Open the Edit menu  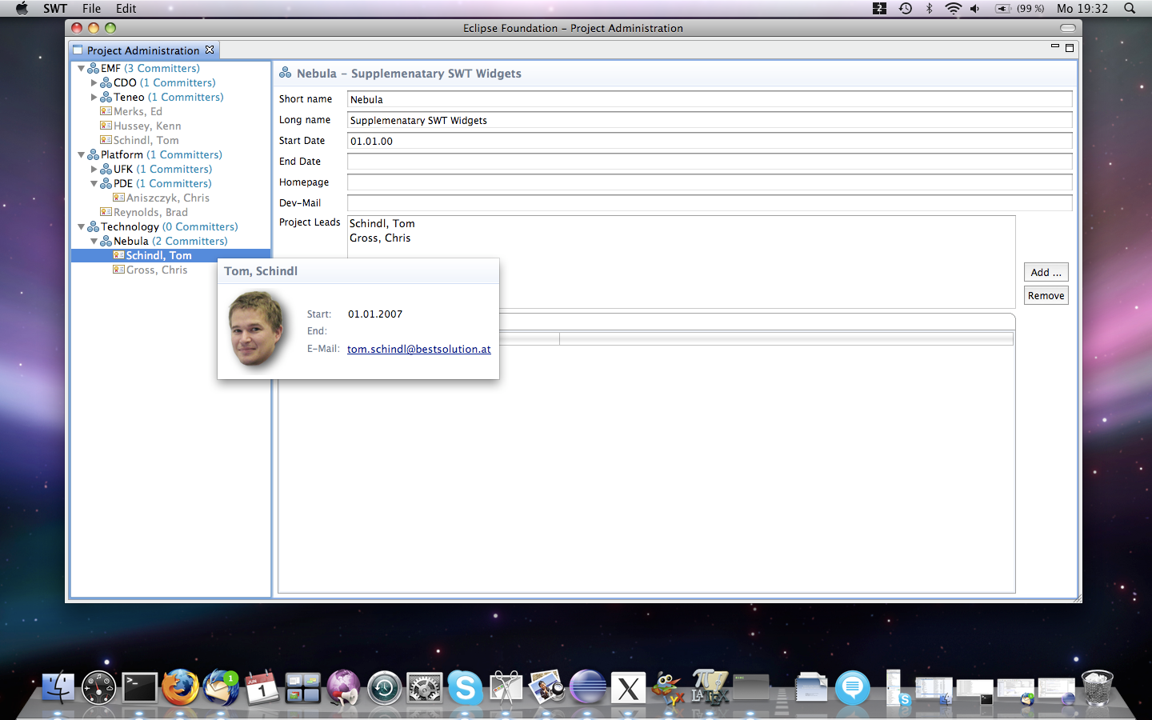[126, 9]
